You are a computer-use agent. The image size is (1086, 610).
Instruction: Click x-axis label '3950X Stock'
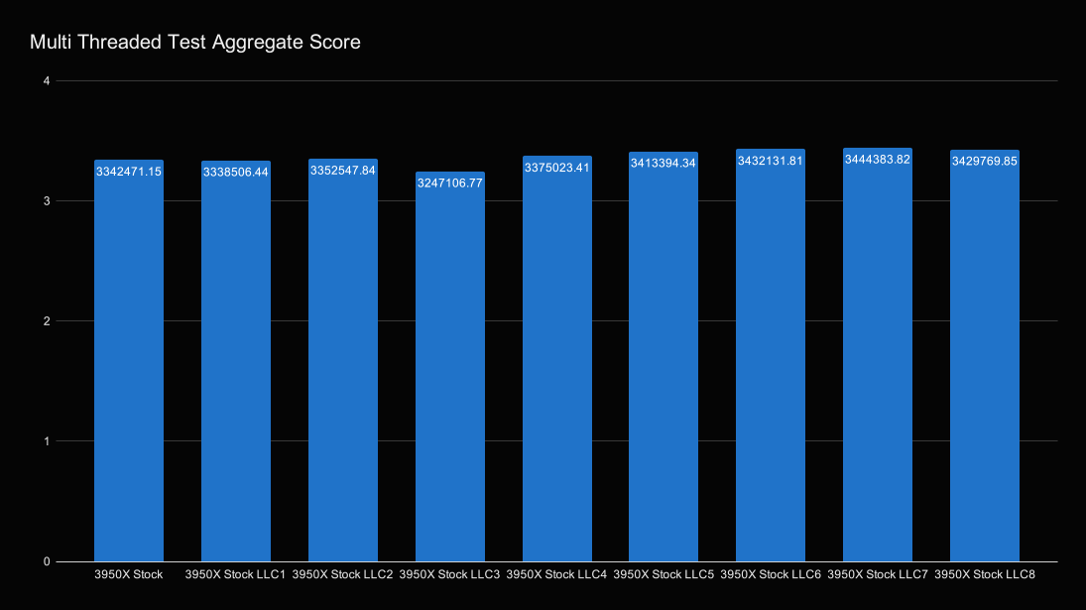pos(129,574)
